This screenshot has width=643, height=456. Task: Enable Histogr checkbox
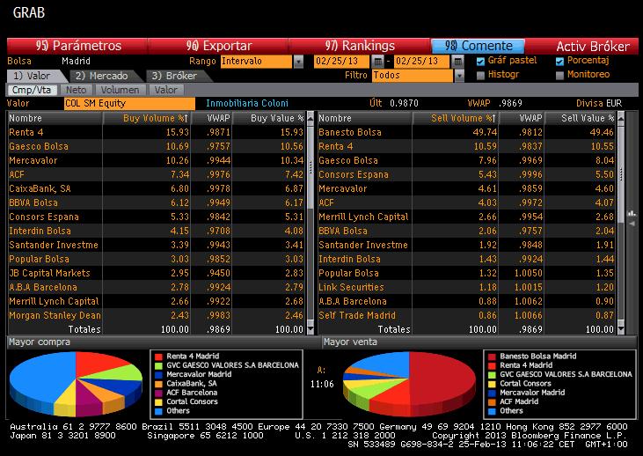pos(480,75)
